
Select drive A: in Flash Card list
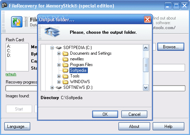tap(9, 46)
